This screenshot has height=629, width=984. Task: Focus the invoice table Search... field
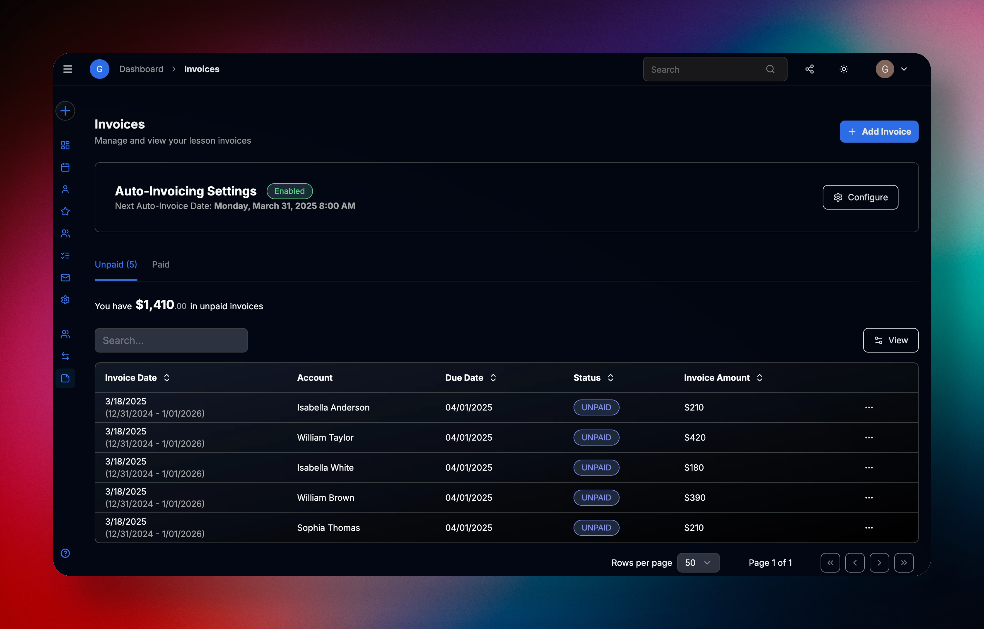tap(171, 340)
